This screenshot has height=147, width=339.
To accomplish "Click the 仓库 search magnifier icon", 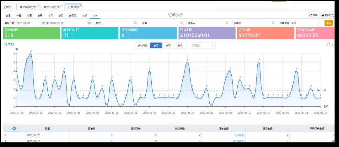I will coord(181,23).
